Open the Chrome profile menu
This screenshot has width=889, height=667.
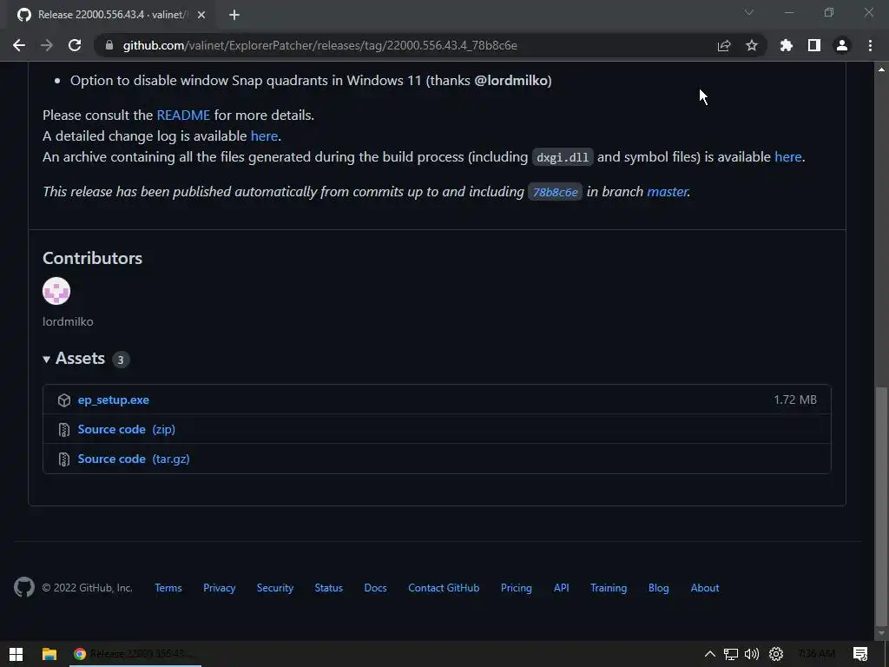(x=841, y=45)
